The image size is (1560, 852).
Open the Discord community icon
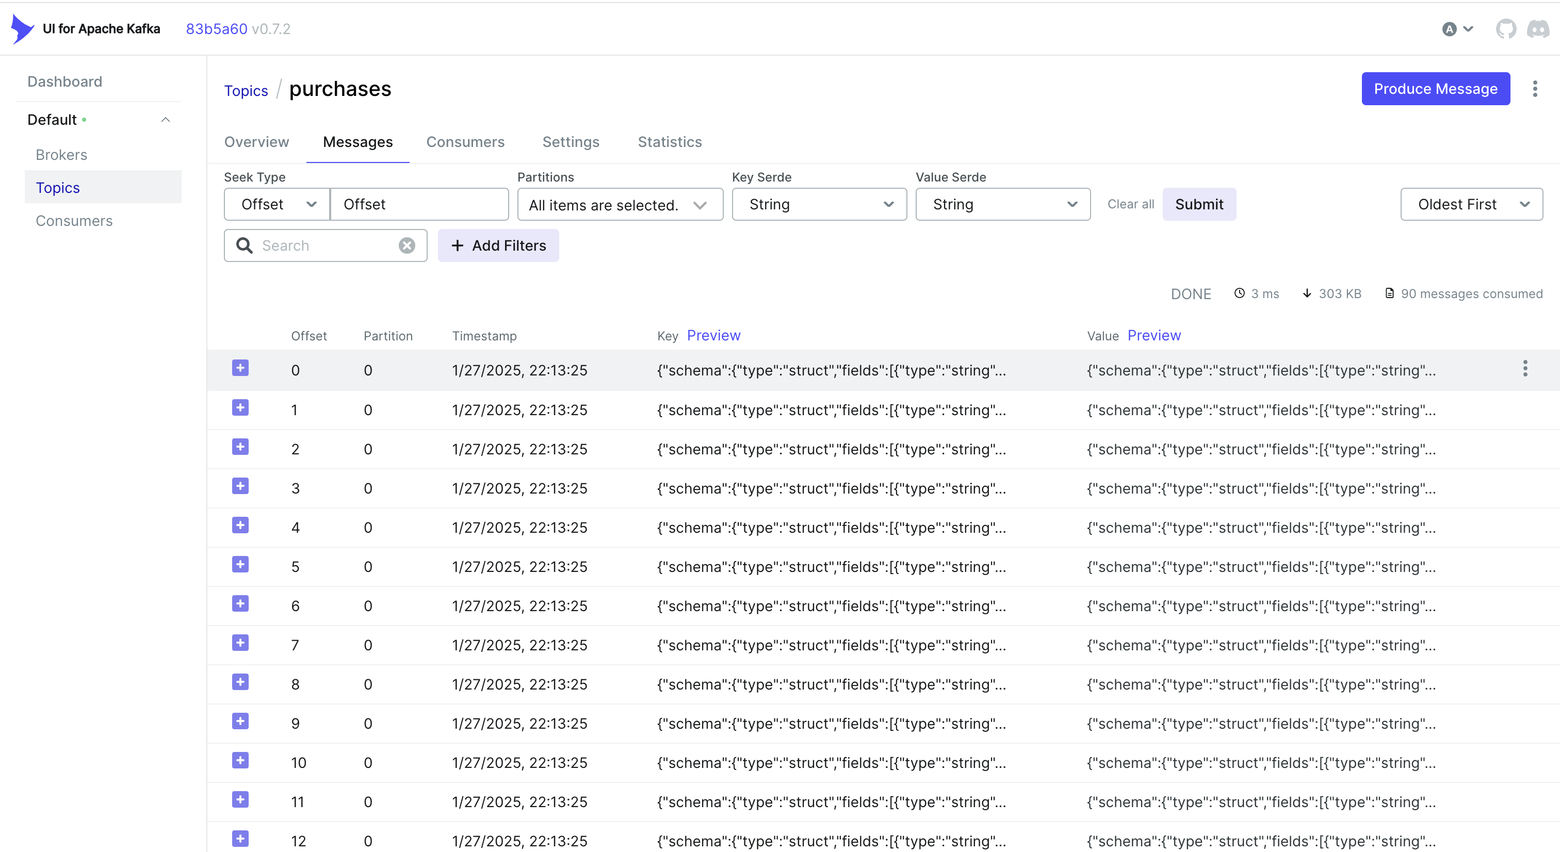1538,28
